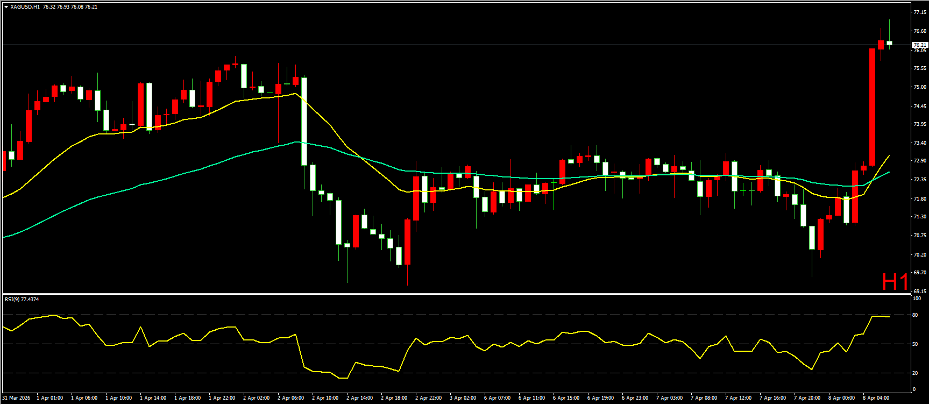Click the RSI scale 80 level label
The height and width of the screenshot is (405, 929).
915,315
